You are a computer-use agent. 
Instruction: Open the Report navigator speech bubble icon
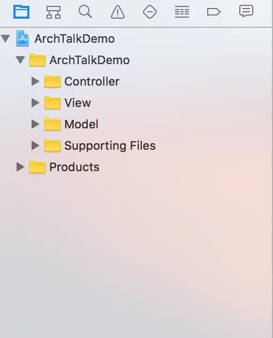pos(246,11)
